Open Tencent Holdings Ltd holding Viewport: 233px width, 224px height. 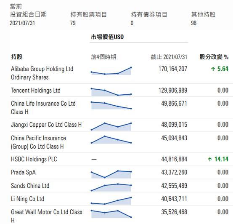coord(36,91)
